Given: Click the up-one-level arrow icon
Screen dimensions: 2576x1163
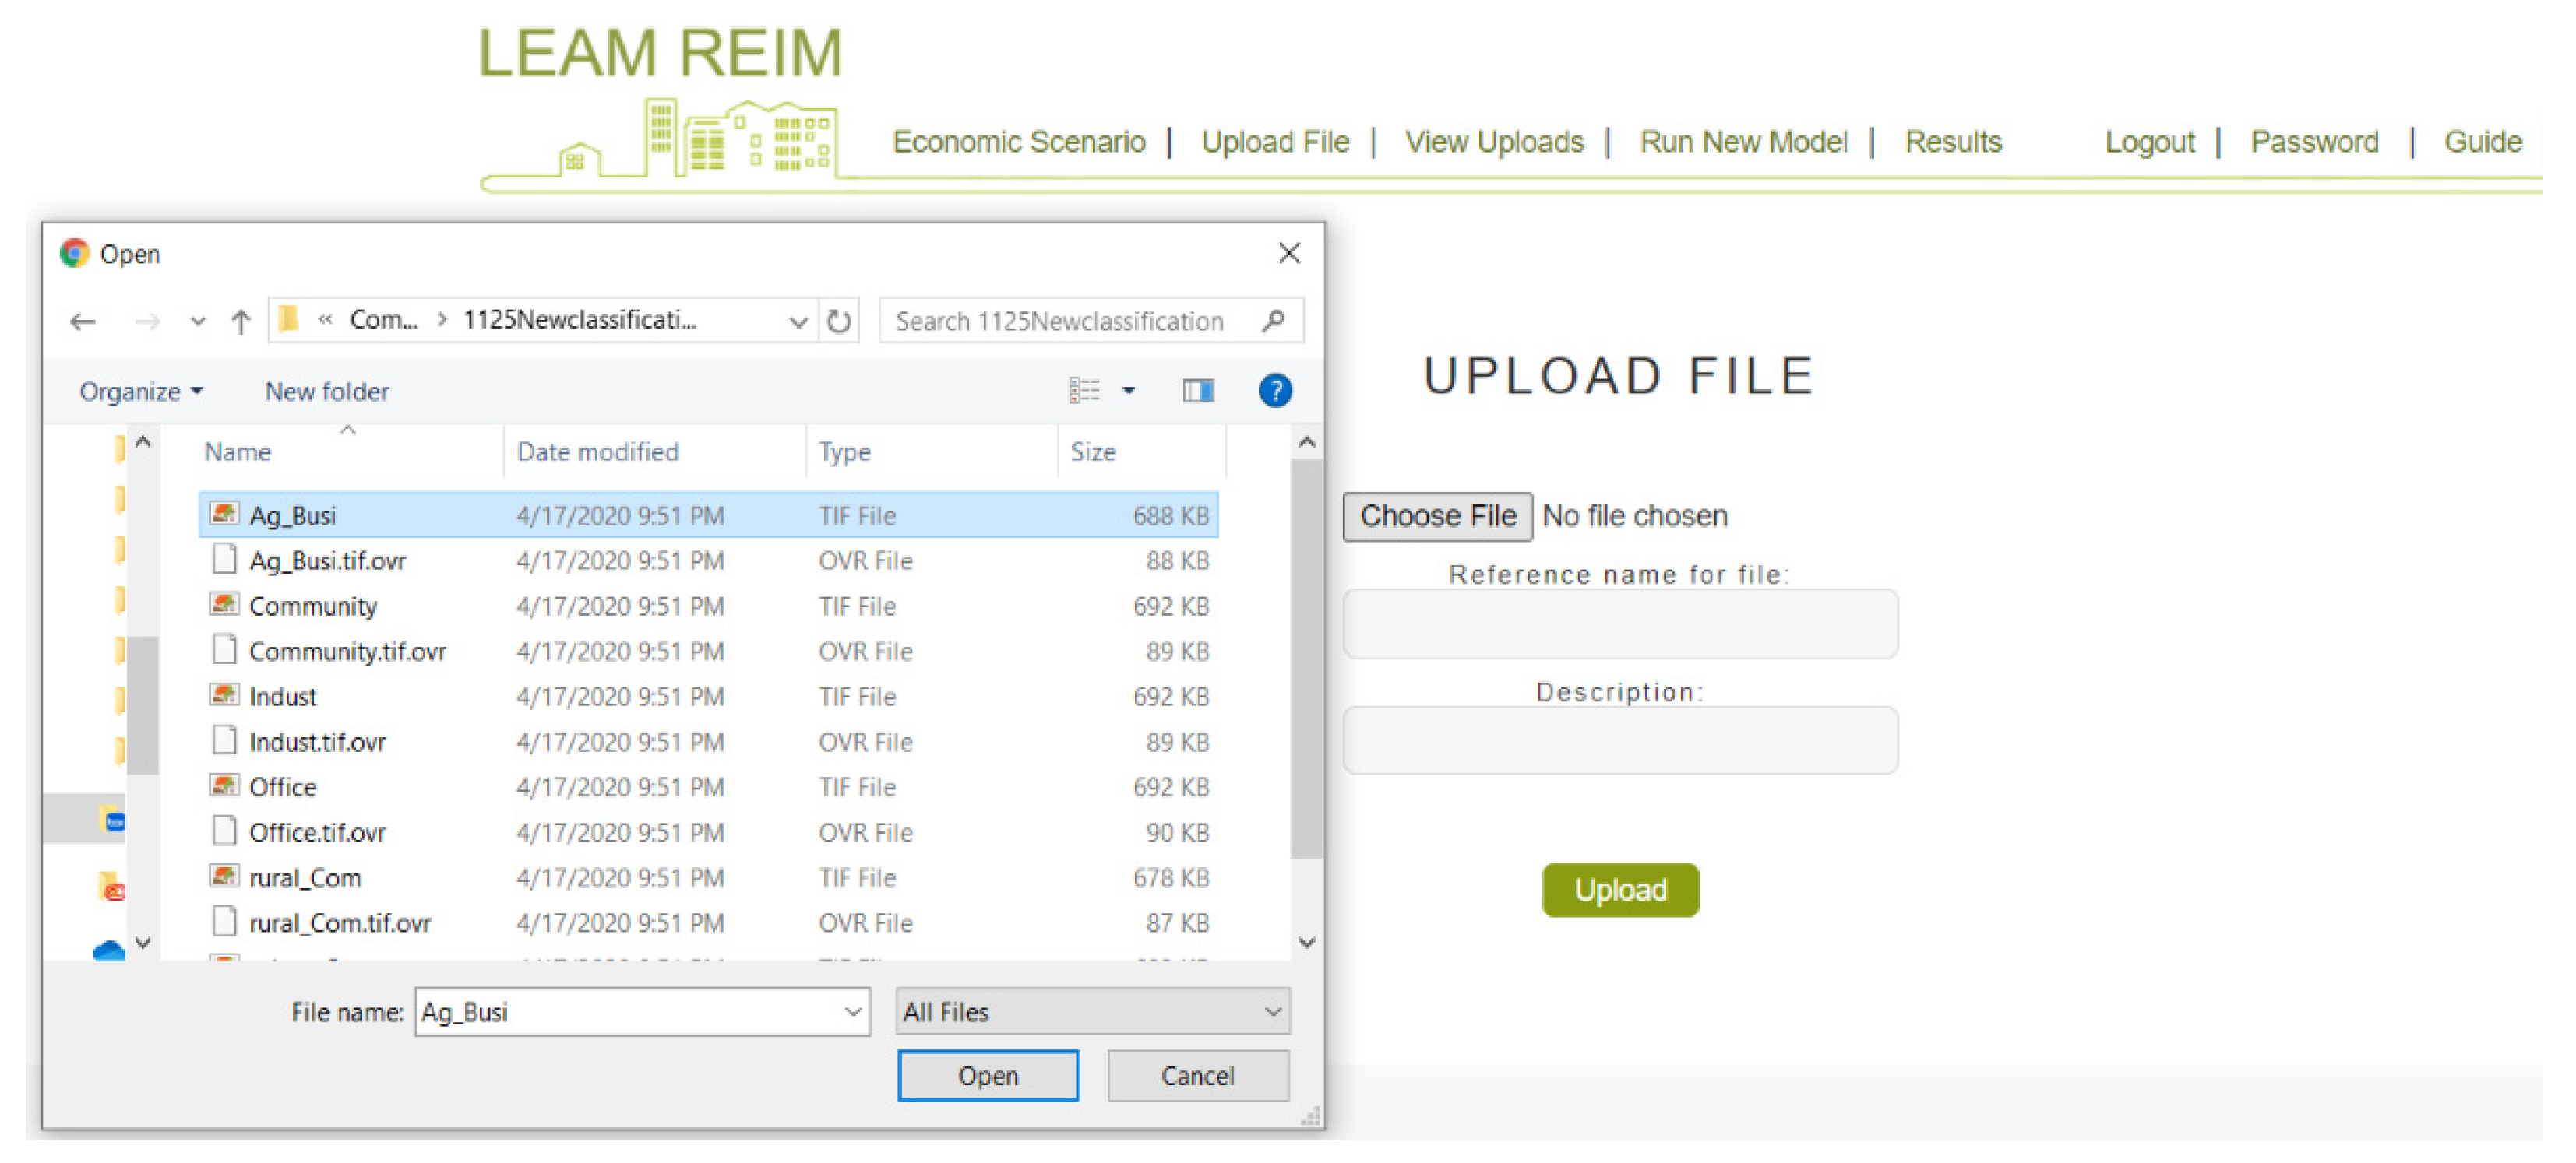Looking at the screenshot, I should 240,321.
